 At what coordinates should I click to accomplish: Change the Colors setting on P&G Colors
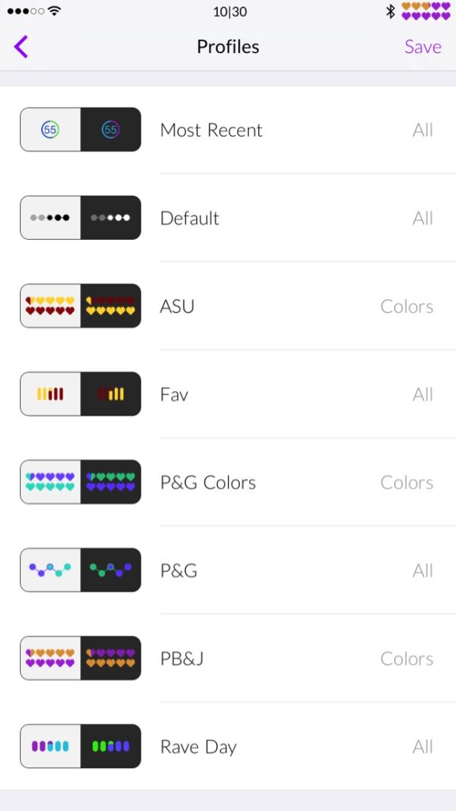(407, 482)
